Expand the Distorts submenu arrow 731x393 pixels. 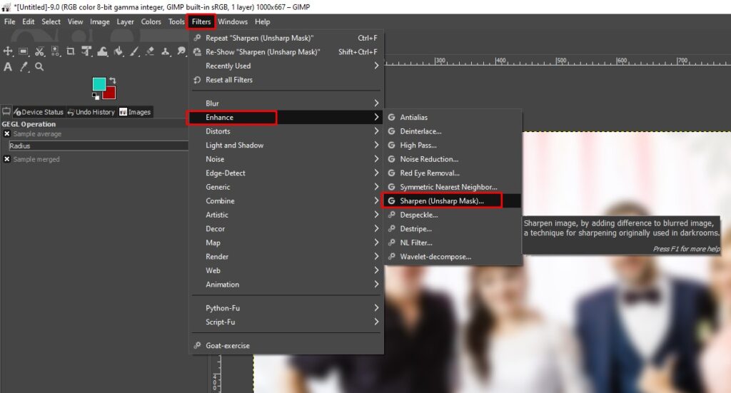(376, 131)
